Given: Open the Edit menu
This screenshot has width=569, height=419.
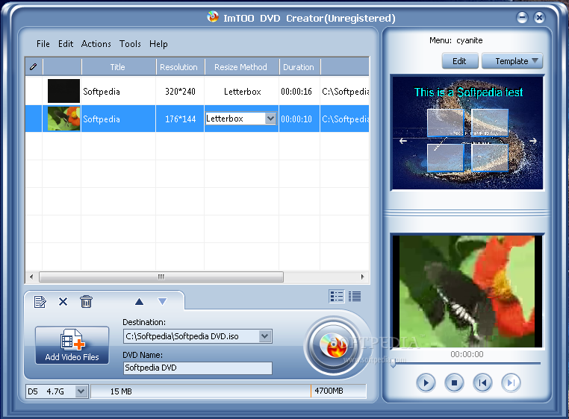Looking at the screenshot, I should (x=66, y=44).
